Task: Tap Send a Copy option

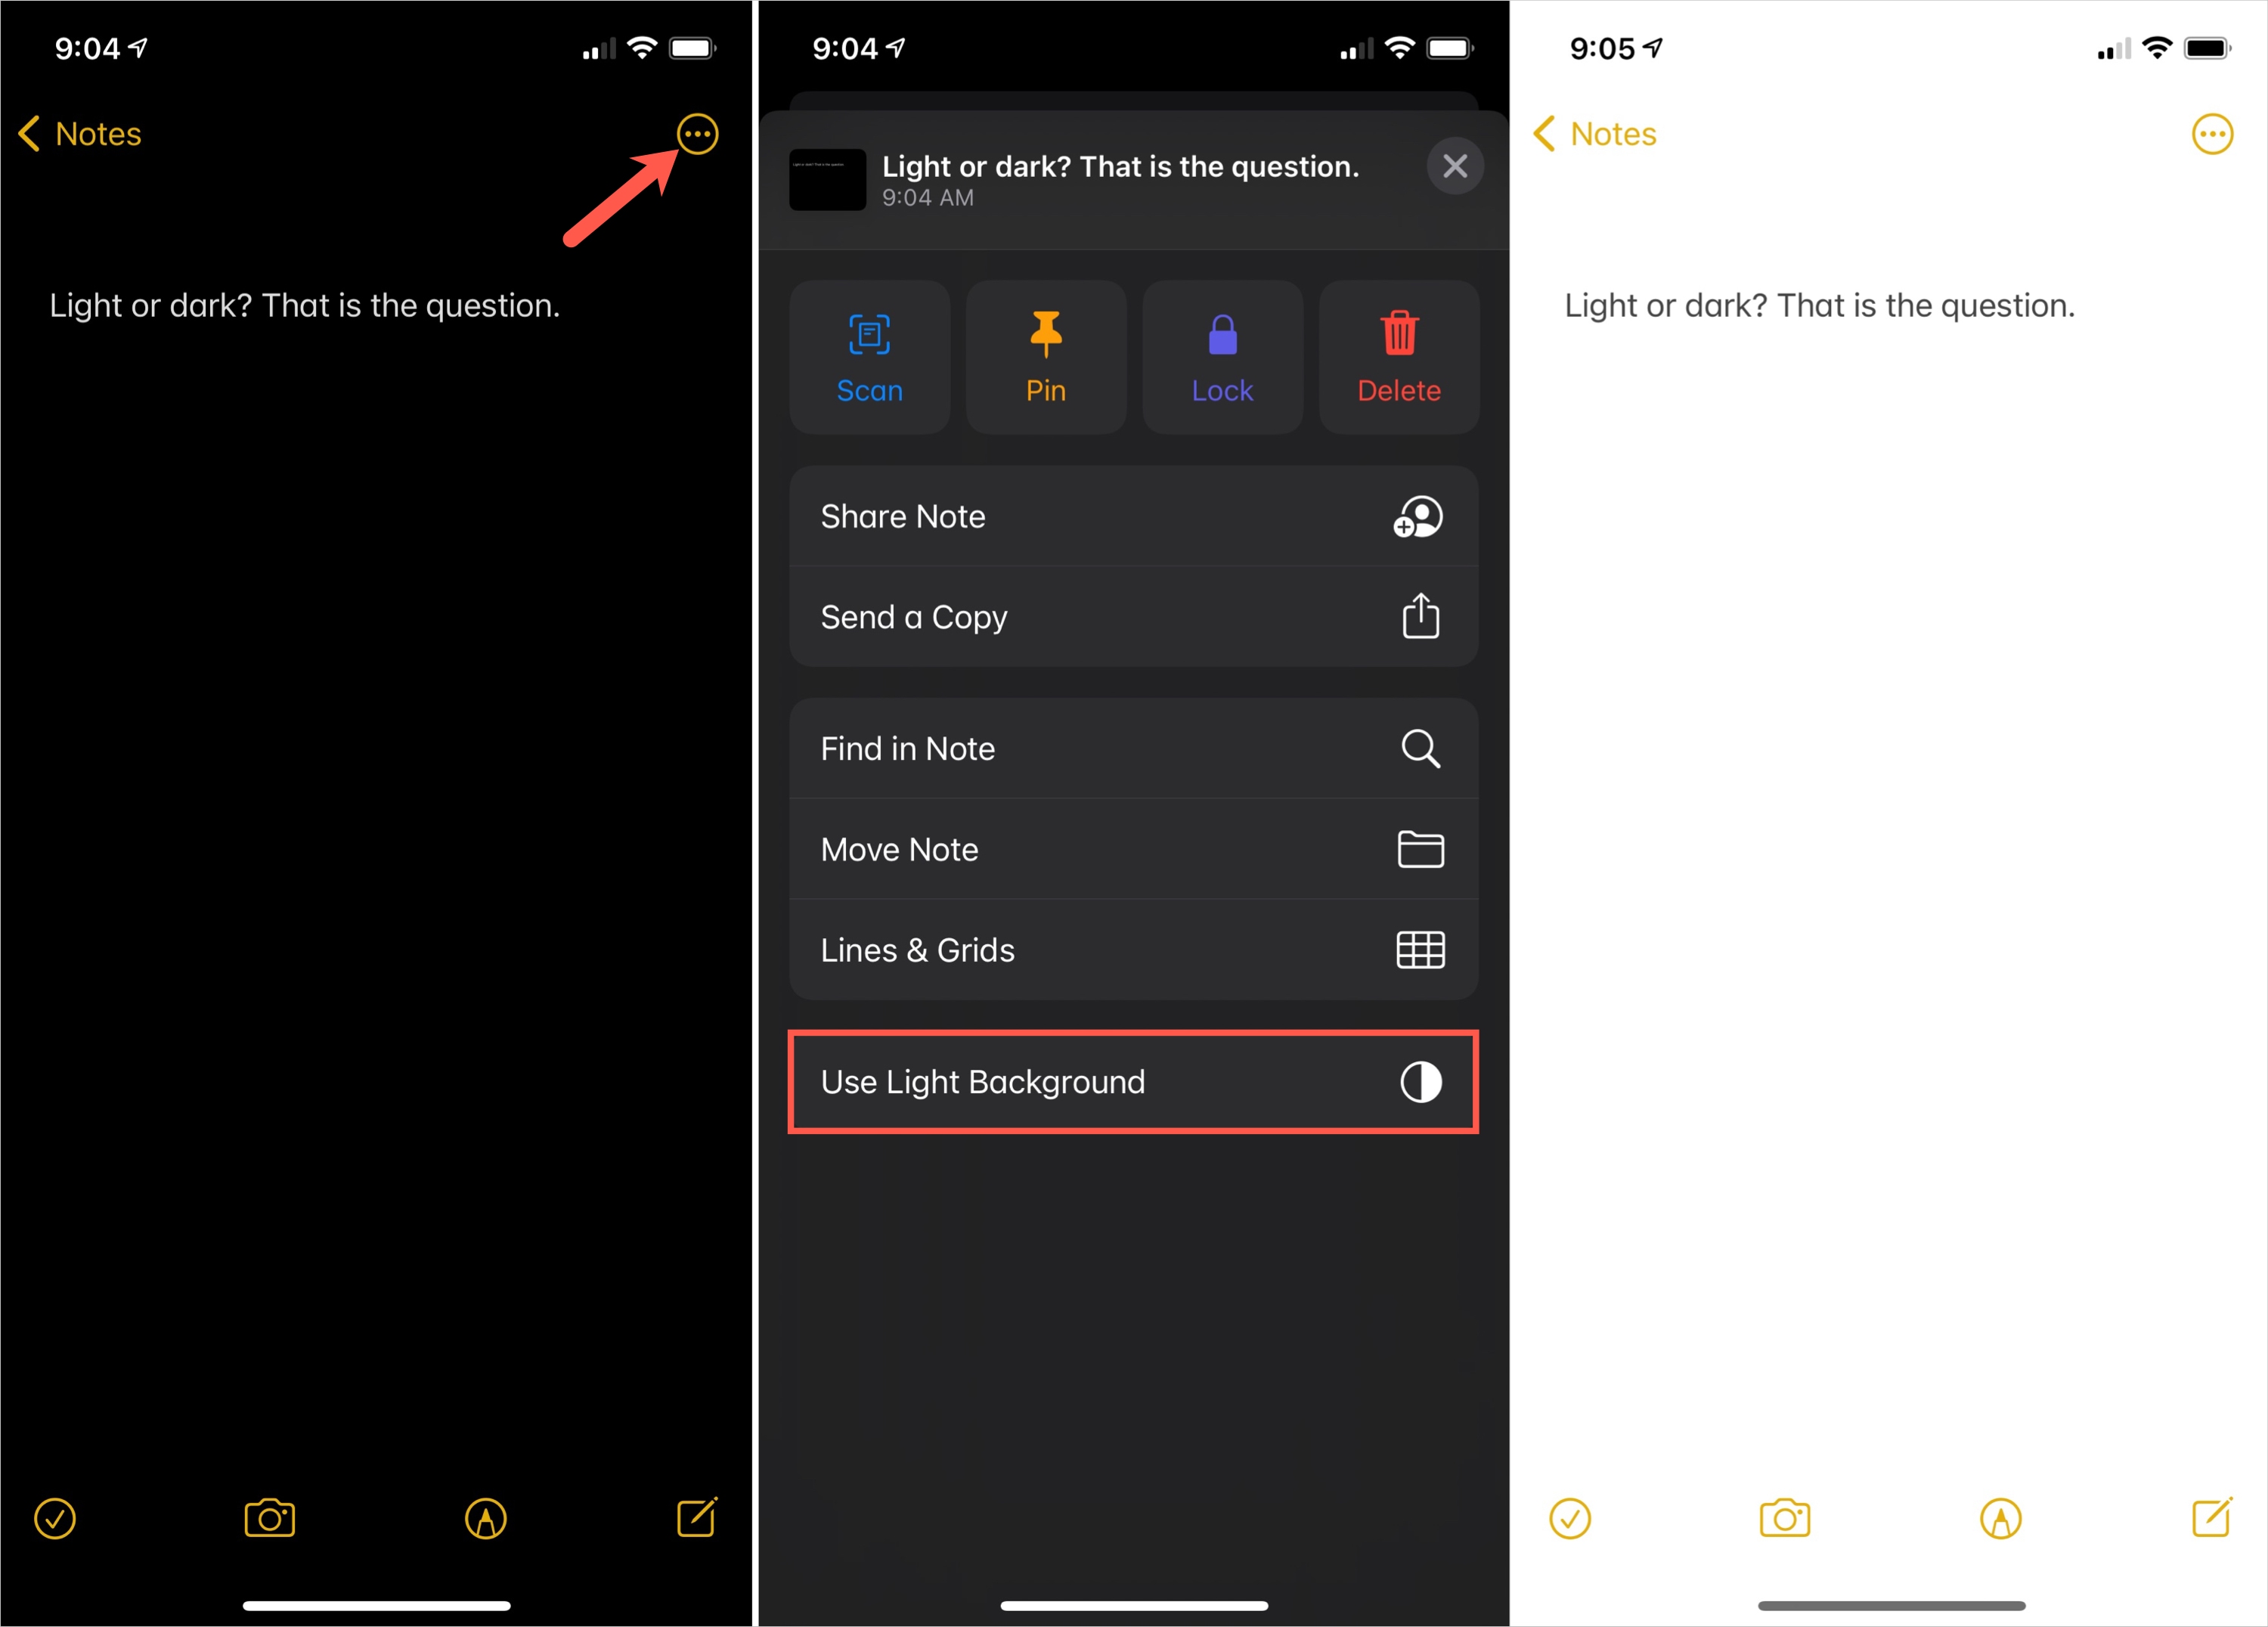Action: [1134, 616]
